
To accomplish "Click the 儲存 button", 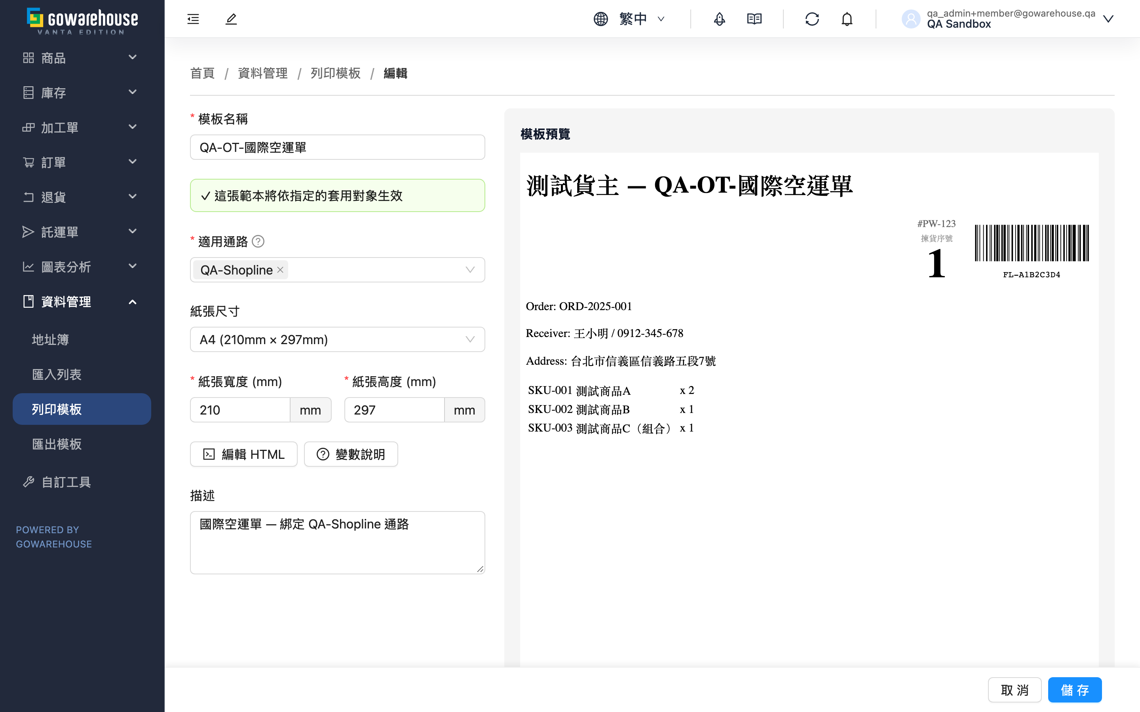I will click(1075, 690).
